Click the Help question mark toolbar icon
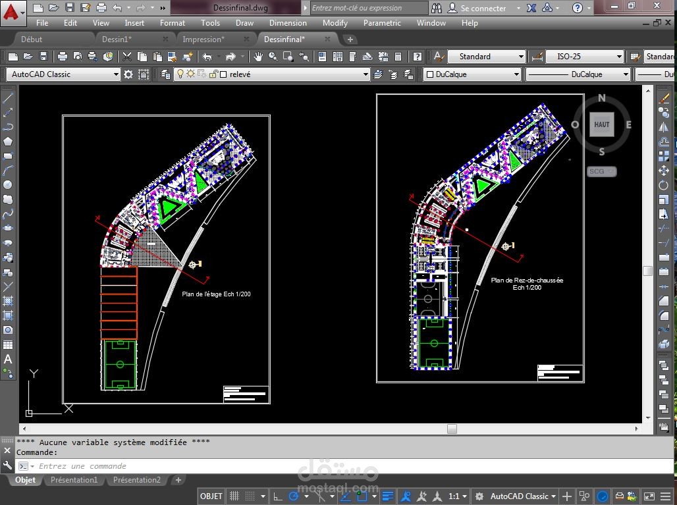The width and height of the screenshot is (677, 505). pos(417,57)
